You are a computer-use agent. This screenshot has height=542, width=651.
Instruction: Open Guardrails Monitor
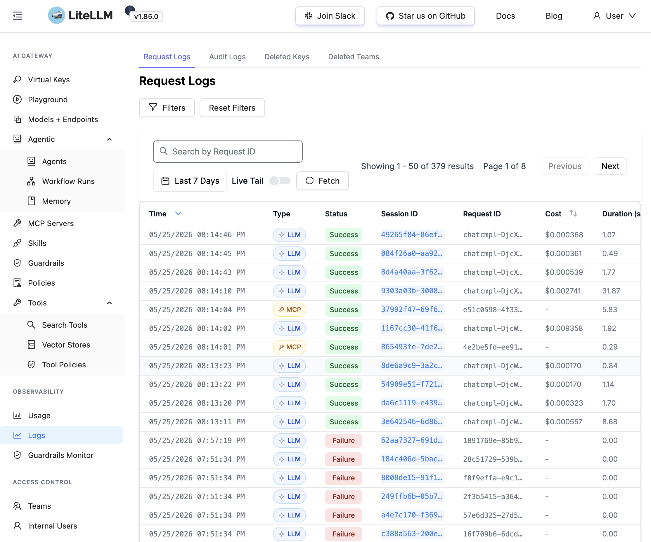tap(61, 455)
